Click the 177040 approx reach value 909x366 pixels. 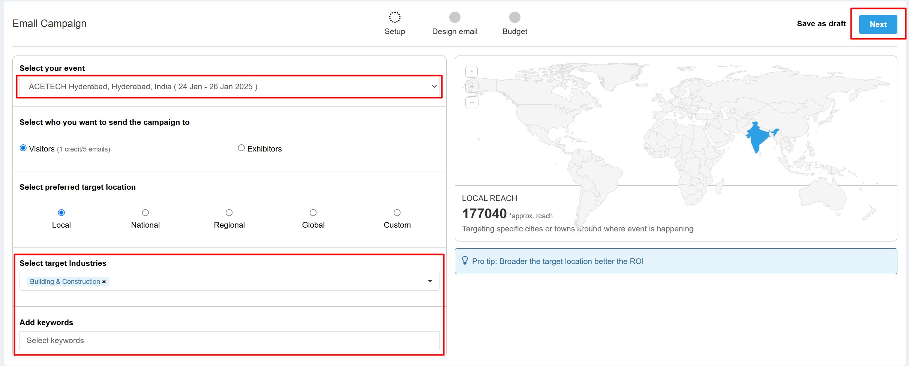click(484, 214)
